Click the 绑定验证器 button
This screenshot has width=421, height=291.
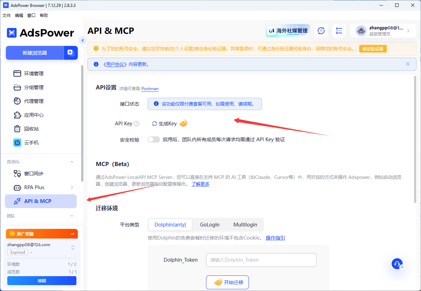tap(373, 49)
